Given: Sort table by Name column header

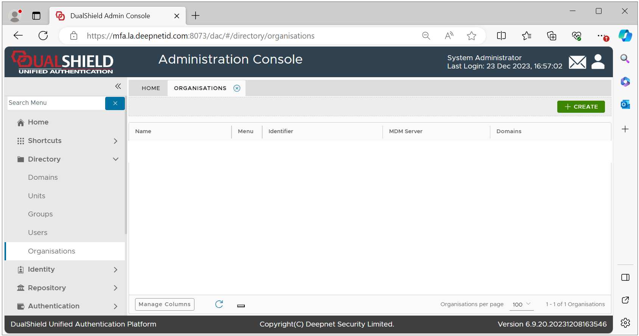Looking at the screenshot, I should pos(143,131).
